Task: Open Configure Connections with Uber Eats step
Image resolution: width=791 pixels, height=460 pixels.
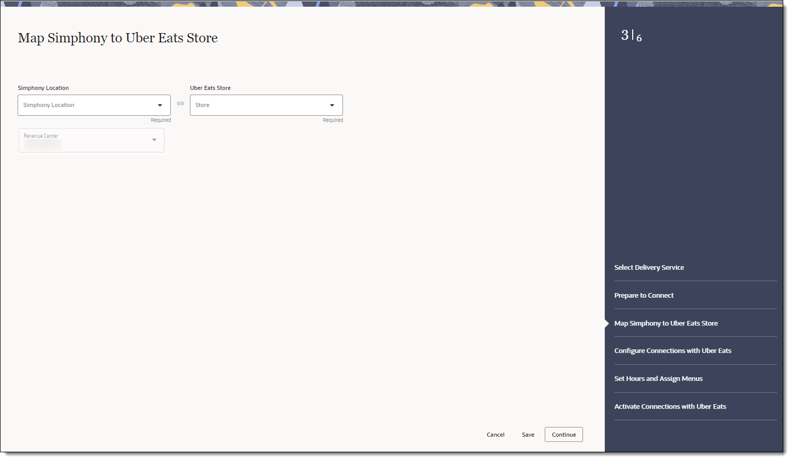Action: (x=673, y=350)
